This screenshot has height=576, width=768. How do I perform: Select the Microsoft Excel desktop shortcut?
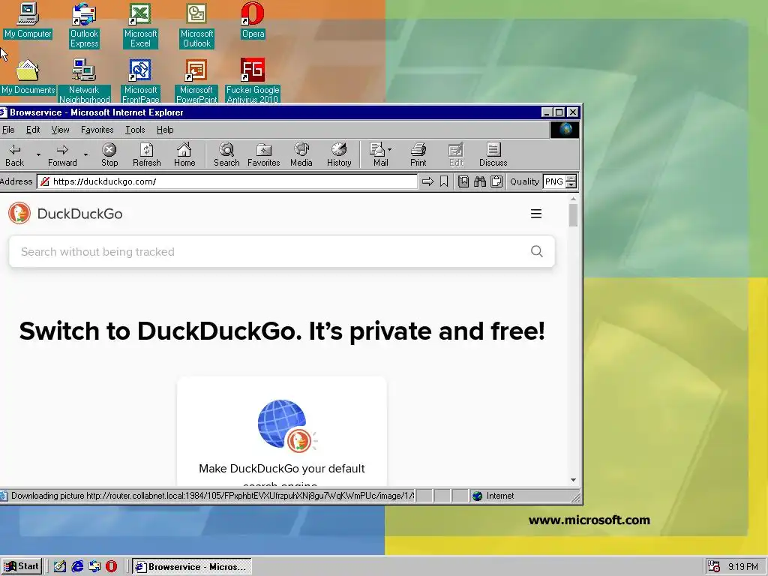[140, 25]
